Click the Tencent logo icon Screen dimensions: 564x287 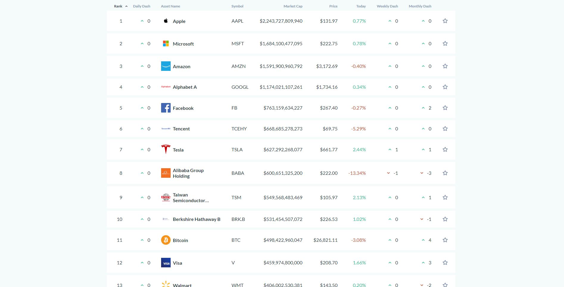pos(166,129)
